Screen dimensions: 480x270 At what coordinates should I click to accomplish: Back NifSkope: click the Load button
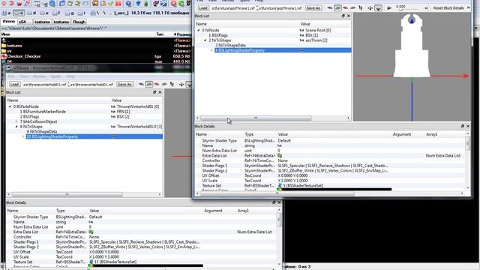coord(14,84)
